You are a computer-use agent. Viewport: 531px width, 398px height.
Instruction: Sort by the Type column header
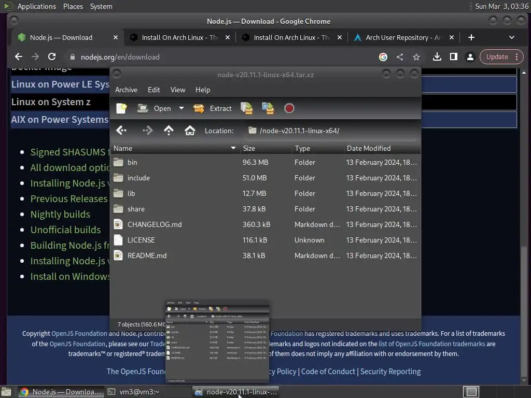(318, 148)
